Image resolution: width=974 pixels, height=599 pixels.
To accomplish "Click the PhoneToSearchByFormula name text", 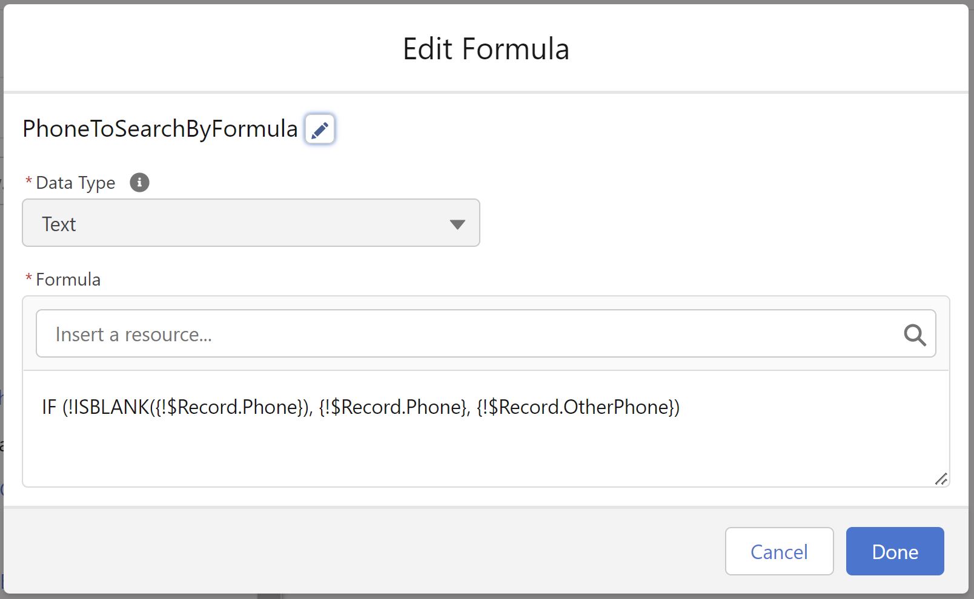I will [x=160, y=129].
